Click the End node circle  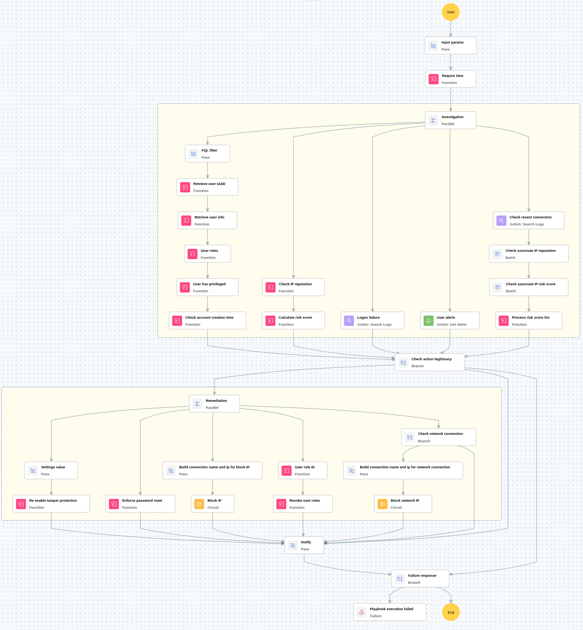[x=451, y=612]
